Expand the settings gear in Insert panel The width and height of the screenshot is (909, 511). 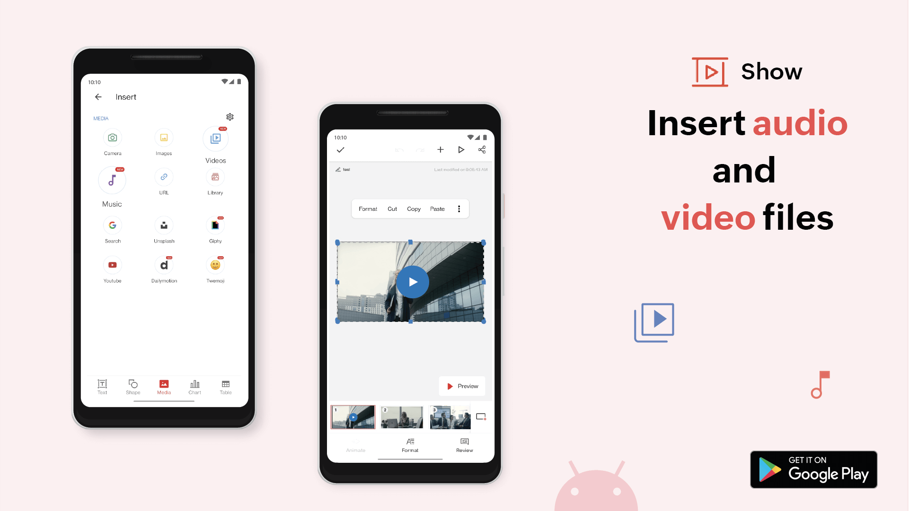tap(230, 117)
